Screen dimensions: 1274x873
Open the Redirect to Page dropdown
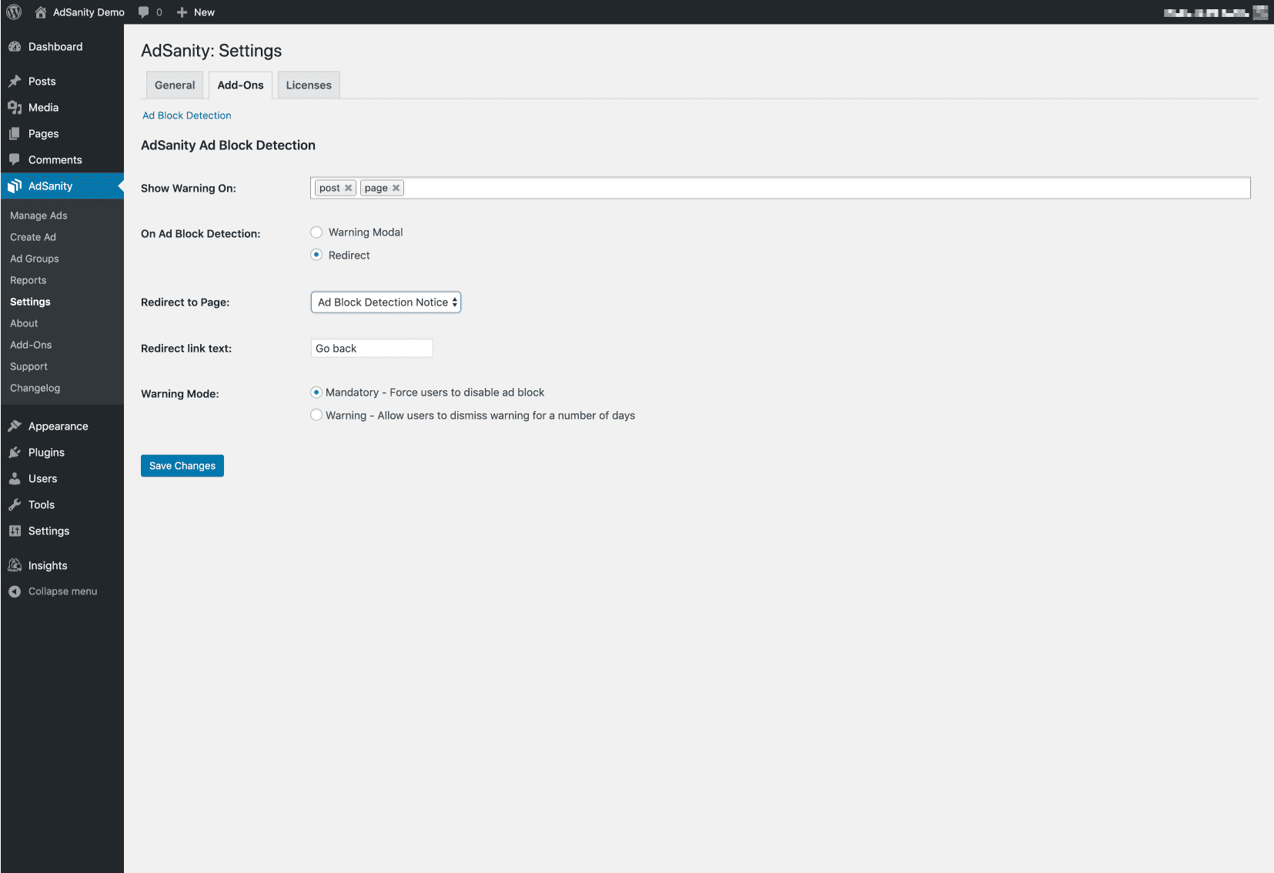[x=386, y=303]
